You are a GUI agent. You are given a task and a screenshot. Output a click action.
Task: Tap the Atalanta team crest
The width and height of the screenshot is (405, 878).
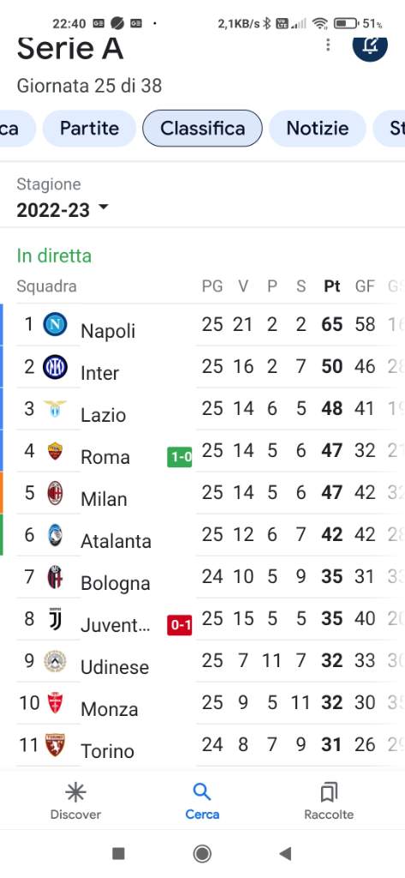pos(56,535)
